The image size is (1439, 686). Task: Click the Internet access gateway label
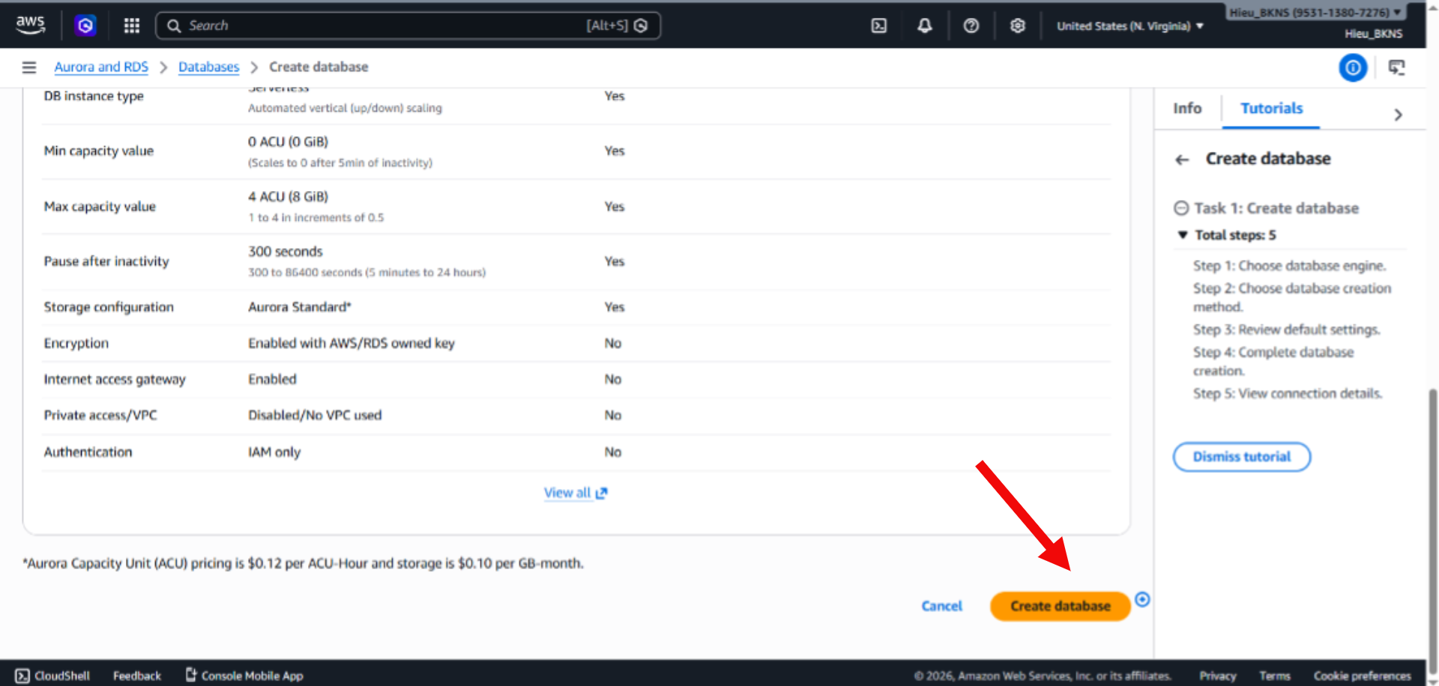115,380
